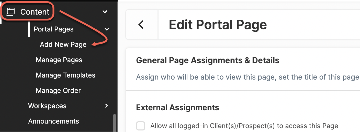Click the Content window icon in sidebar
The width and height of the screenshot is (360, 132).
(10, 12)
